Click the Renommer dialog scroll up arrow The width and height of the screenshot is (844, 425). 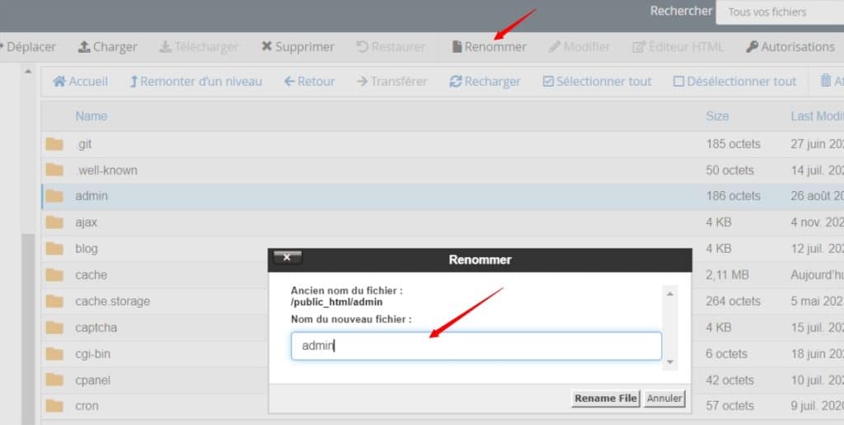[670, 294]
